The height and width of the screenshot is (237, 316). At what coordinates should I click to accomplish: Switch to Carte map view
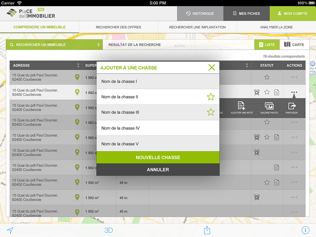coord(294,45)
